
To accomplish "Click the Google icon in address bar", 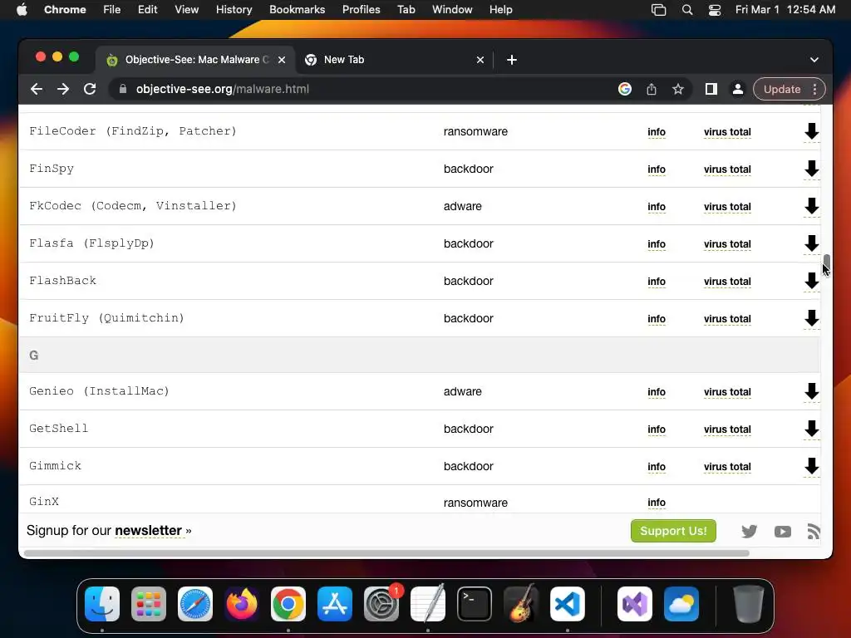I will 625,89.
